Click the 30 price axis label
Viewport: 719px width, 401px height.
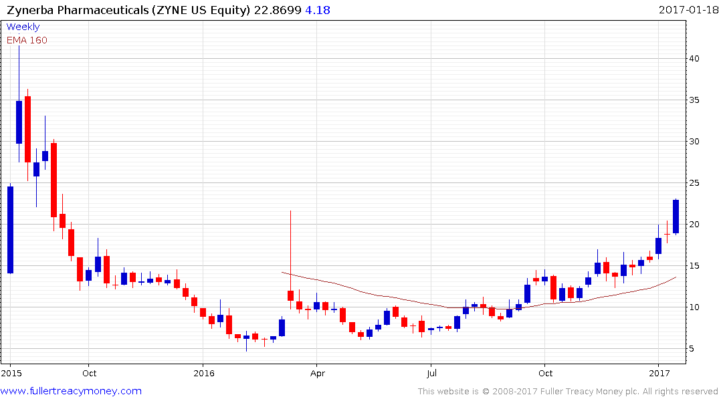point(694,142)
